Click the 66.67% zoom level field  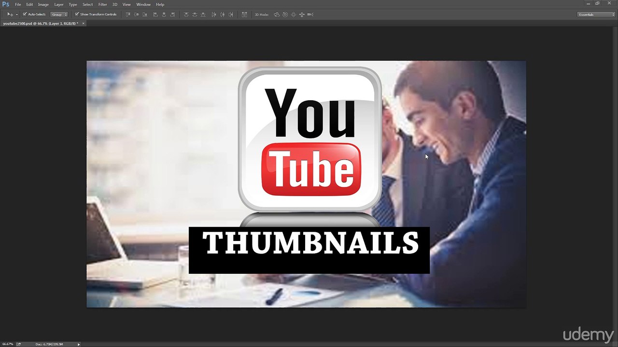coord(8,344)
